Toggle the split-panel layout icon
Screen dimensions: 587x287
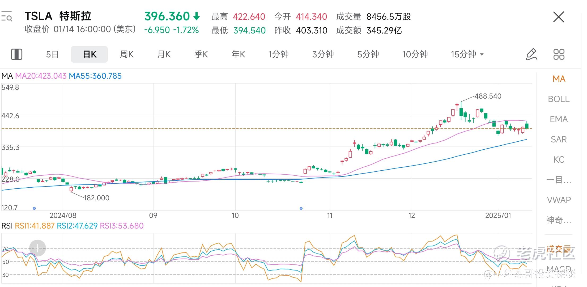coord(16,54)
